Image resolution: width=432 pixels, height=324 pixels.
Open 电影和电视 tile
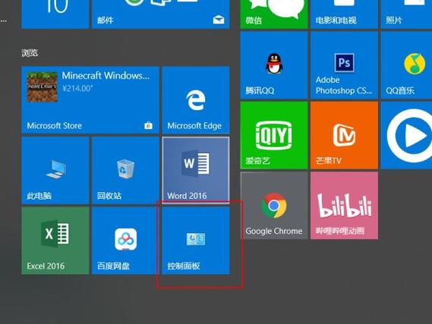pos(344,14)
